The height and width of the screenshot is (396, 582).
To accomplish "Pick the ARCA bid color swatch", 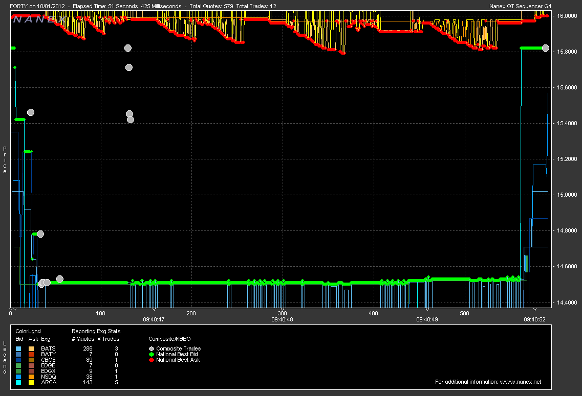I will coord(18,382).
